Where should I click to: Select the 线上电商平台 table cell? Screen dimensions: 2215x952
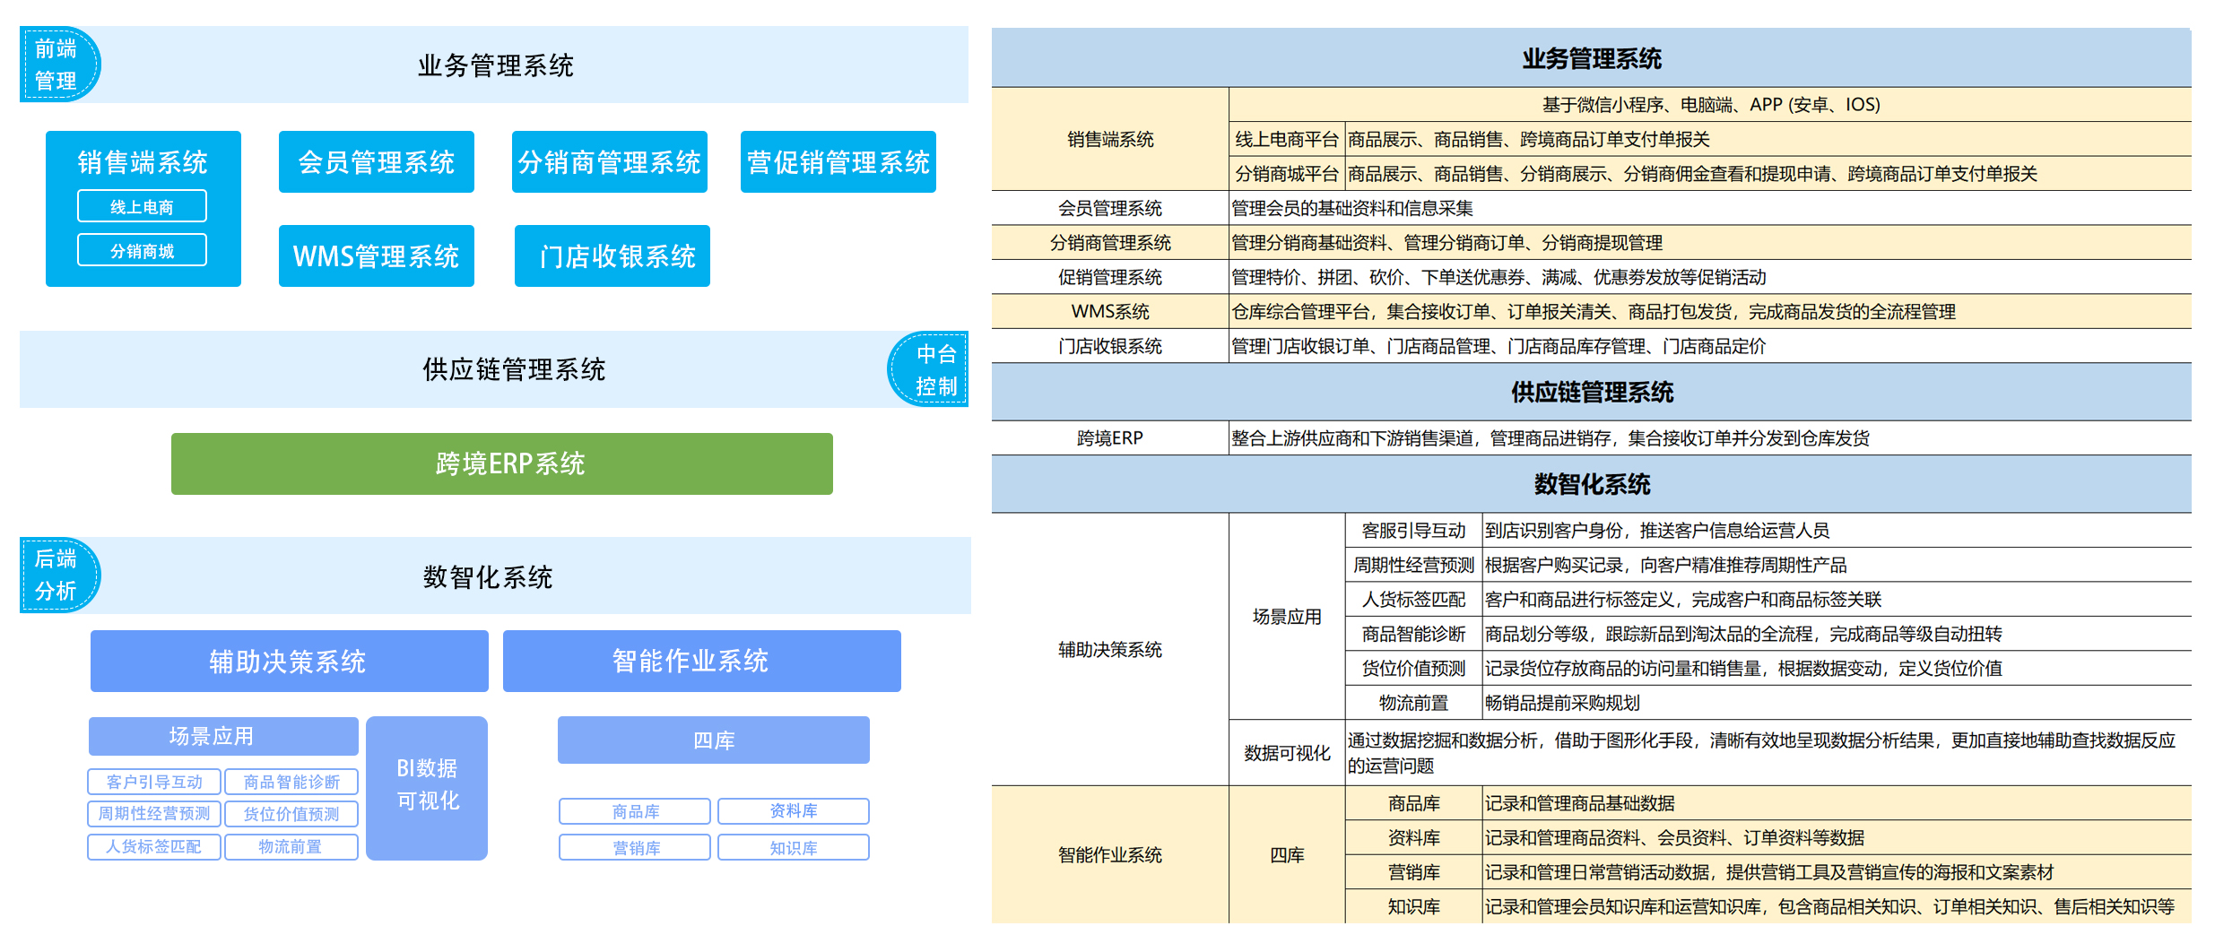pyautogui.click(x=1286, y=139)
